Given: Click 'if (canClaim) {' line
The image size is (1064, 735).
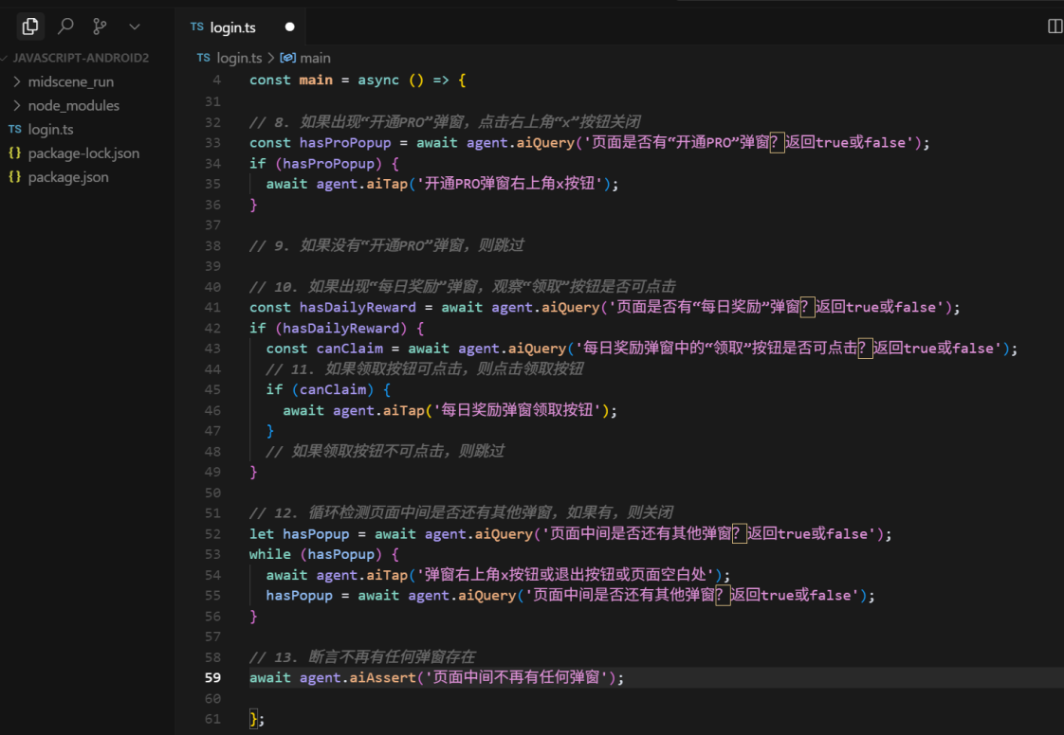Looking at the screenshot, I should click(x=328, y=390).
